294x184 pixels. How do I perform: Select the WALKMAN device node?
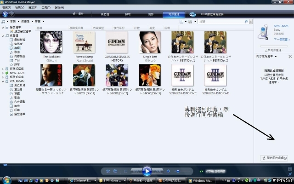coord(17,81)
